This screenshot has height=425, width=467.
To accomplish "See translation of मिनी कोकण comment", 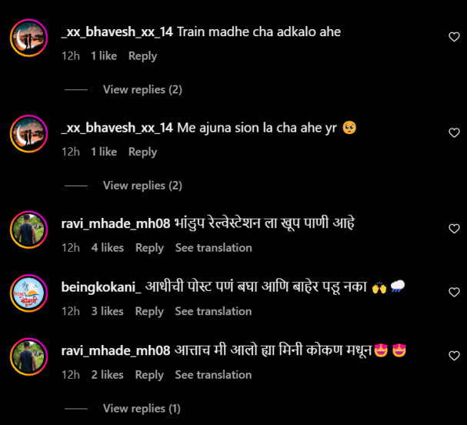I will point(213,375).
